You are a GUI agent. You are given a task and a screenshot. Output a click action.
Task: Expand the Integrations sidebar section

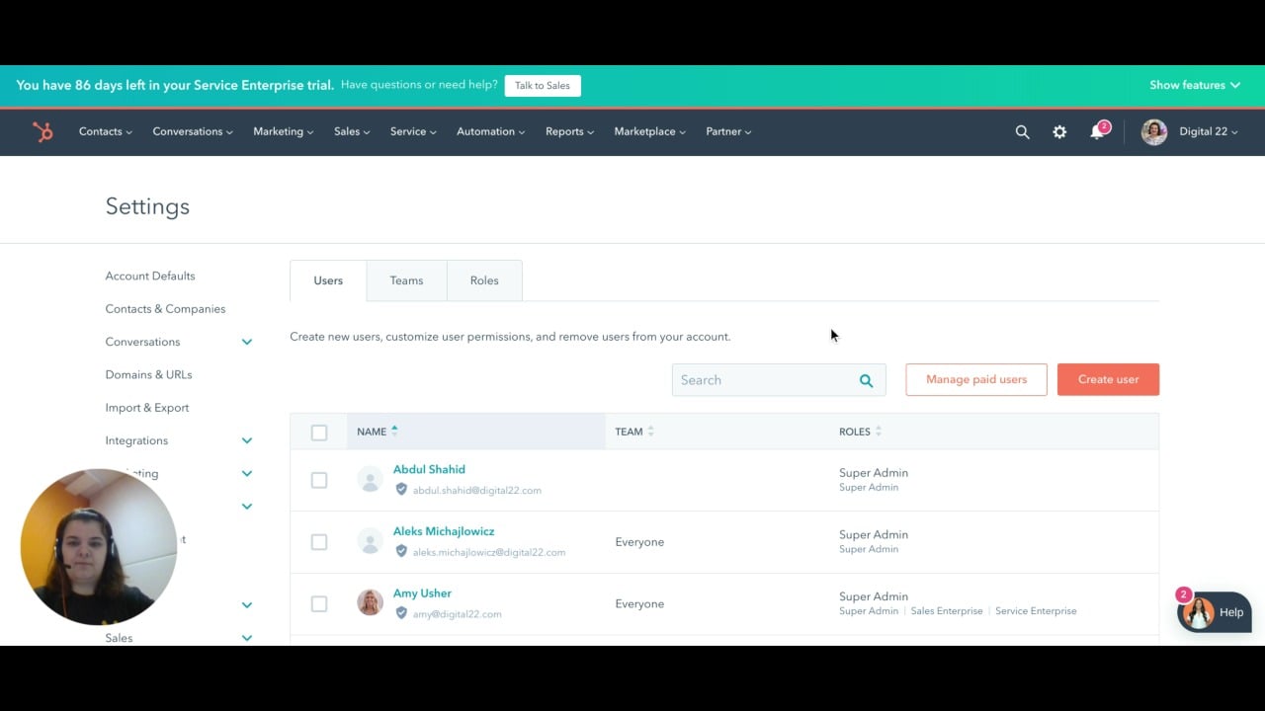pos(246,440)
